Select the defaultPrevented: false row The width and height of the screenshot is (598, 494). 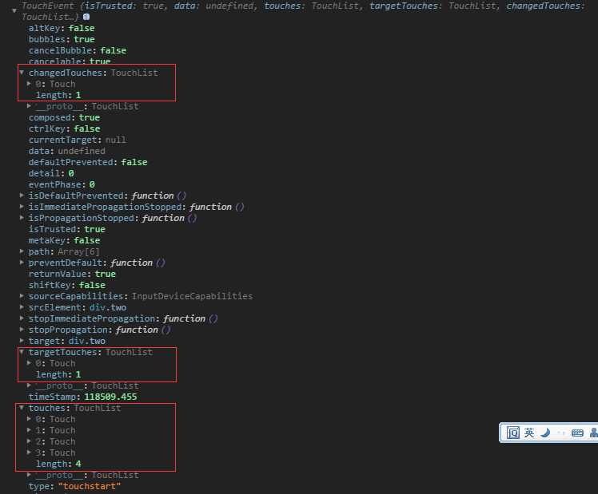88,162
